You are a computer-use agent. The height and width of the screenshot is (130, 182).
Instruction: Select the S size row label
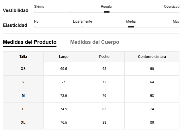(23, 82)
